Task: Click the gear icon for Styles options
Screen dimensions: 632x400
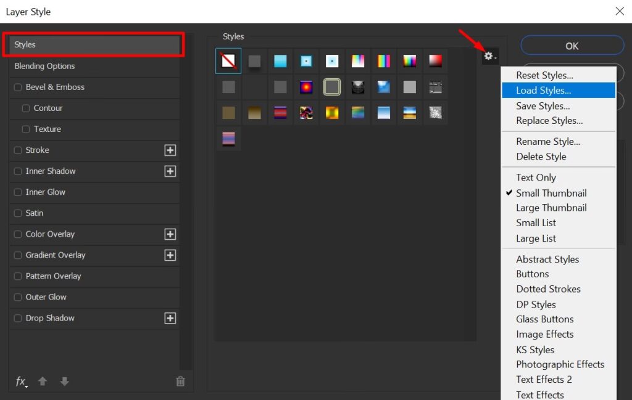Action: coord(489,57)
